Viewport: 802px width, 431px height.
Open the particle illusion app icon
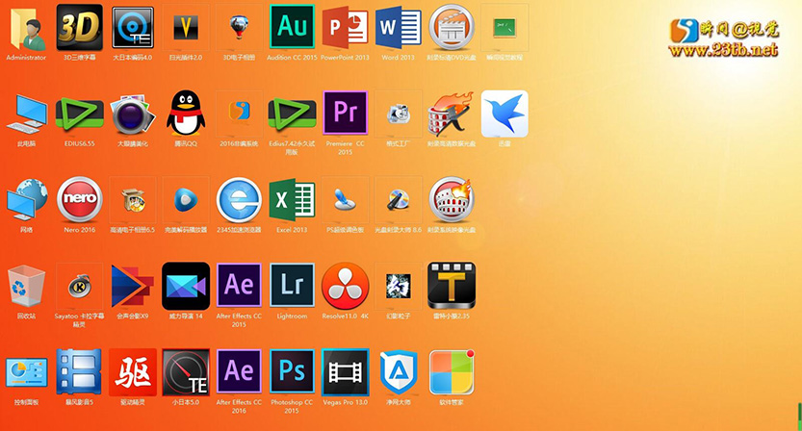(x=399, y=286)
